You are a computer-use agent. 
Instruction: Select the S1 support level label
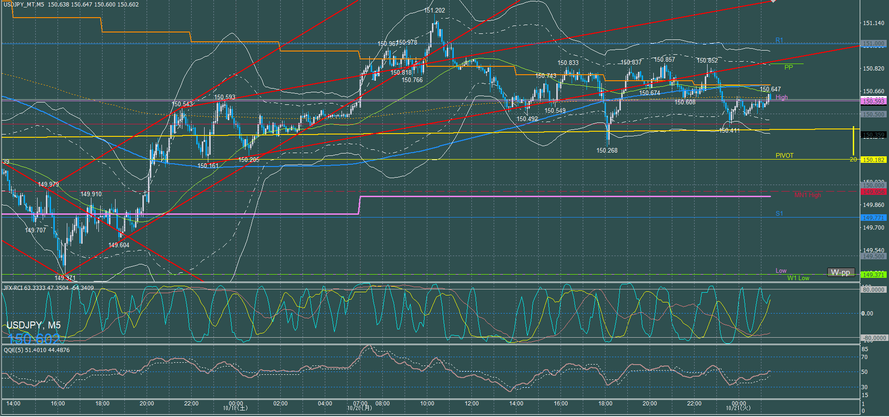779,213
